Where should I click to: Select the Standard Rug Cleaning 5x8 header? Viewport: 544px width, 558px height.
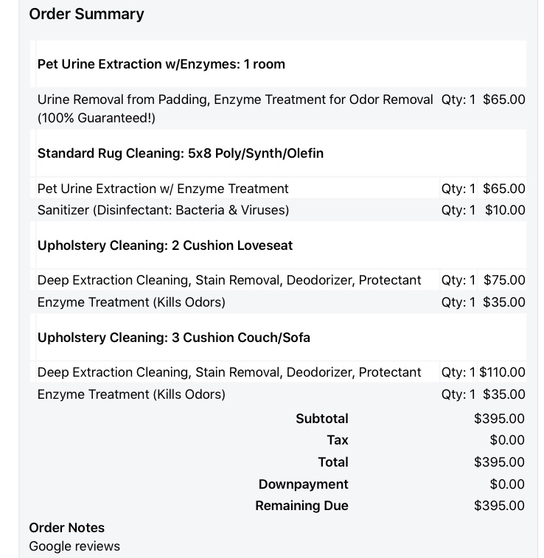181,153
